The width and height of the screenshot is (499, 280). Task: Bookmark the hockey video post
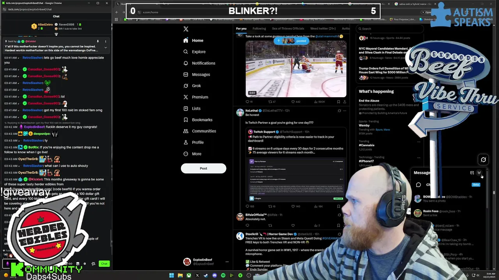(338, 102)
